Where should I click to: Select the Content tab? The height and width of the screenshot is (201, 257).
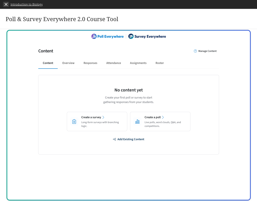[48, 63]
